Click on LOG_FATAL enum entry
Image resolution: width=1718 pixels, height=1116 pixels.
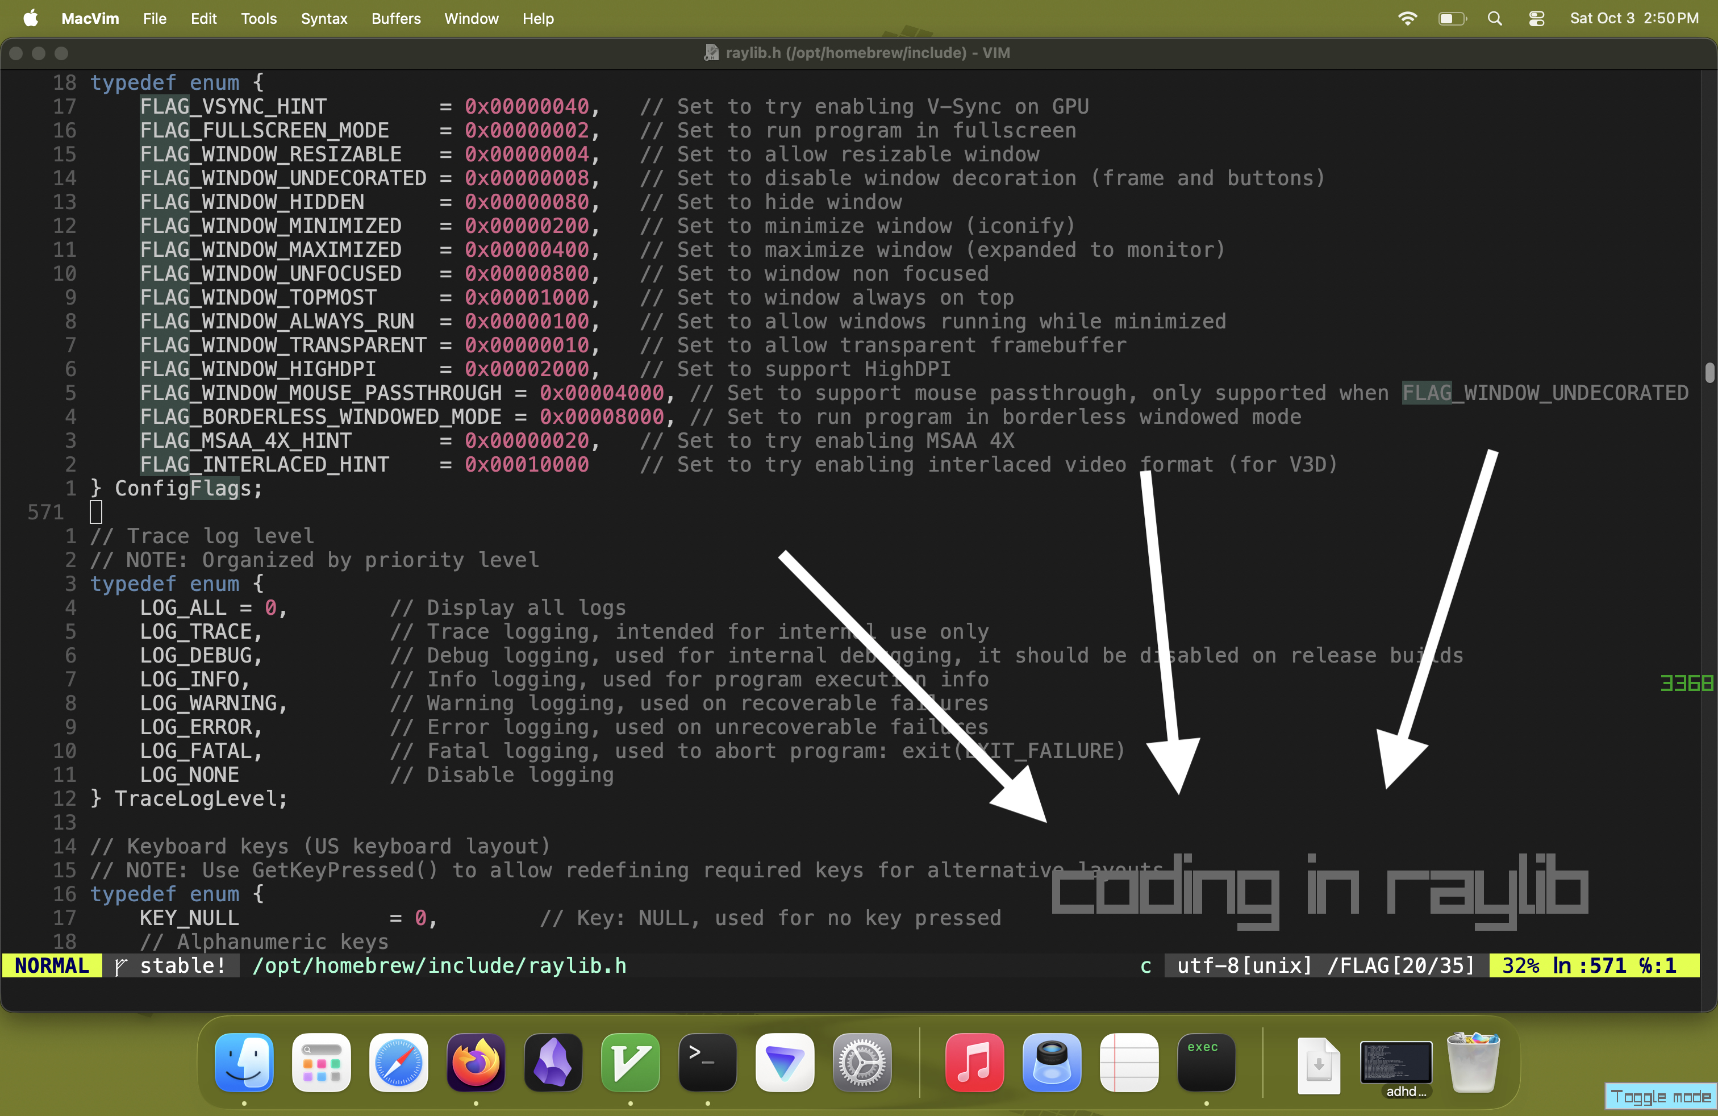click(195, 750)
